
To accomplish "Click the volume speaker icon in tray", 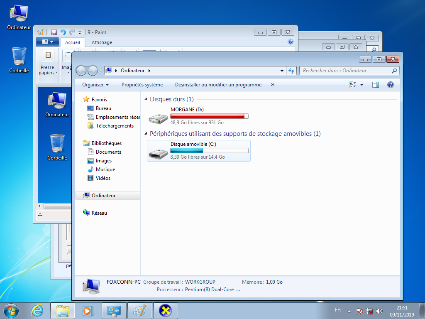I will coord(379,311).
